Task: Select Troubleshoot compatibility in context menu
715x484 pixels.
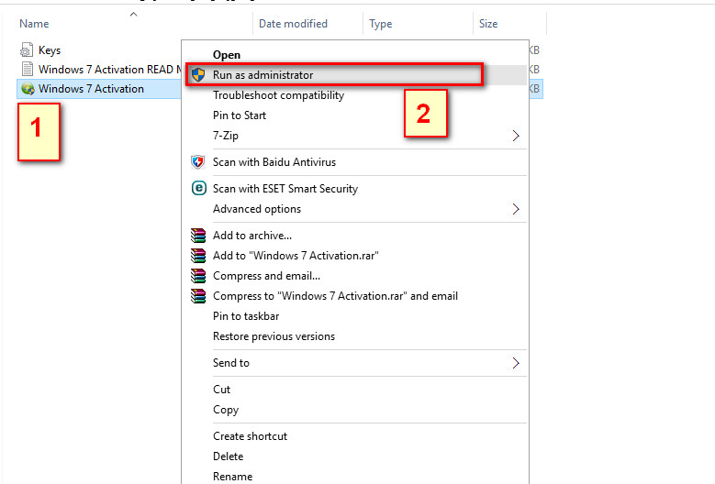Action: point(278,95)
